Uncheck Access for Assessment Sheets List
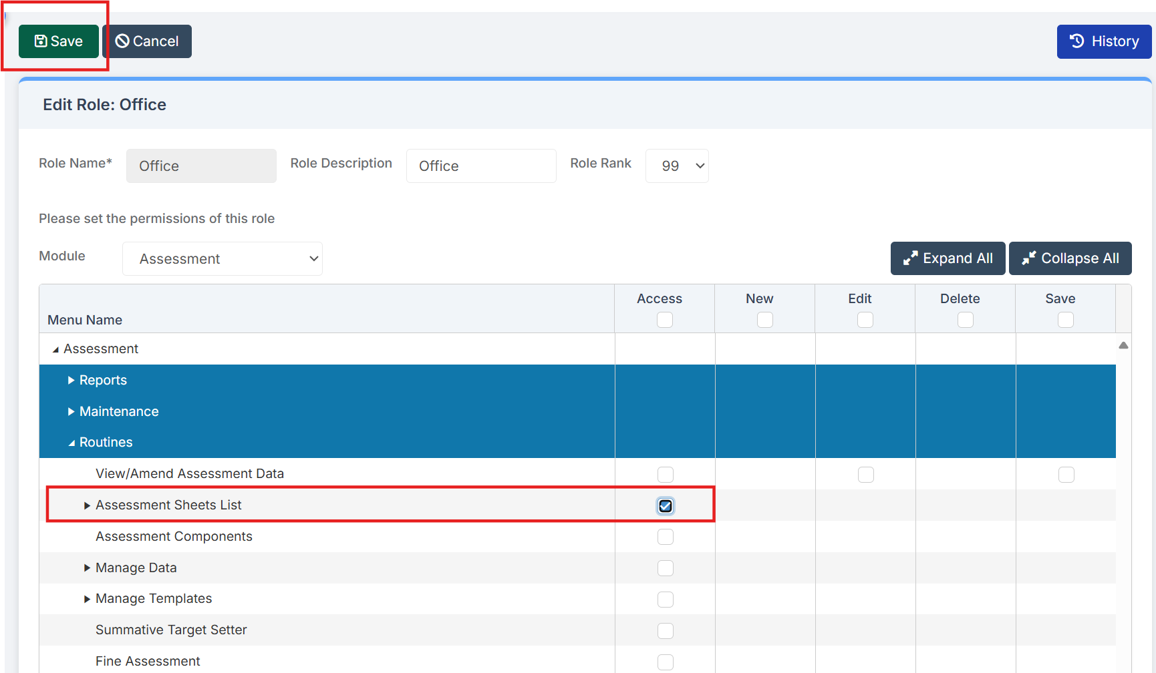 point(665,506)
